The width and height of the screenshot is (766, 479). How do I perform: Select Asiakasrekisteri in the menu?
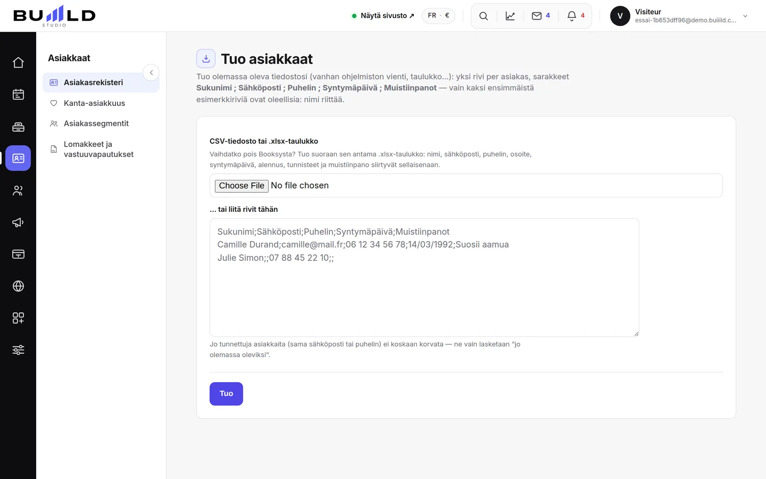click(101, 82)
